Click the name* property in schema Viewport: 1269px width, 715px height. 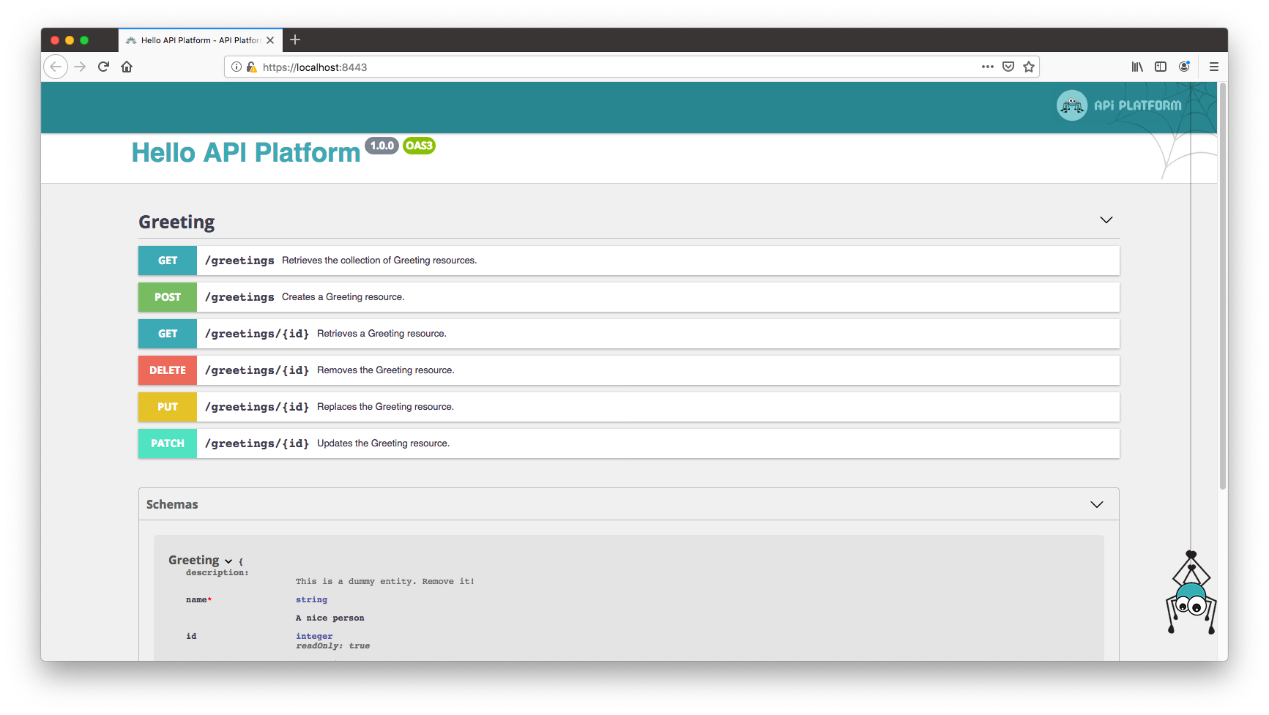(198, 599)
